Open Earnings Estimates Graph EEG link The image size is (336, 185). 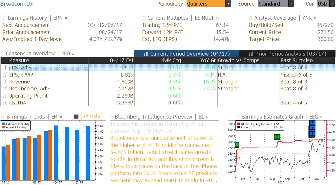(x=282, y=117)
